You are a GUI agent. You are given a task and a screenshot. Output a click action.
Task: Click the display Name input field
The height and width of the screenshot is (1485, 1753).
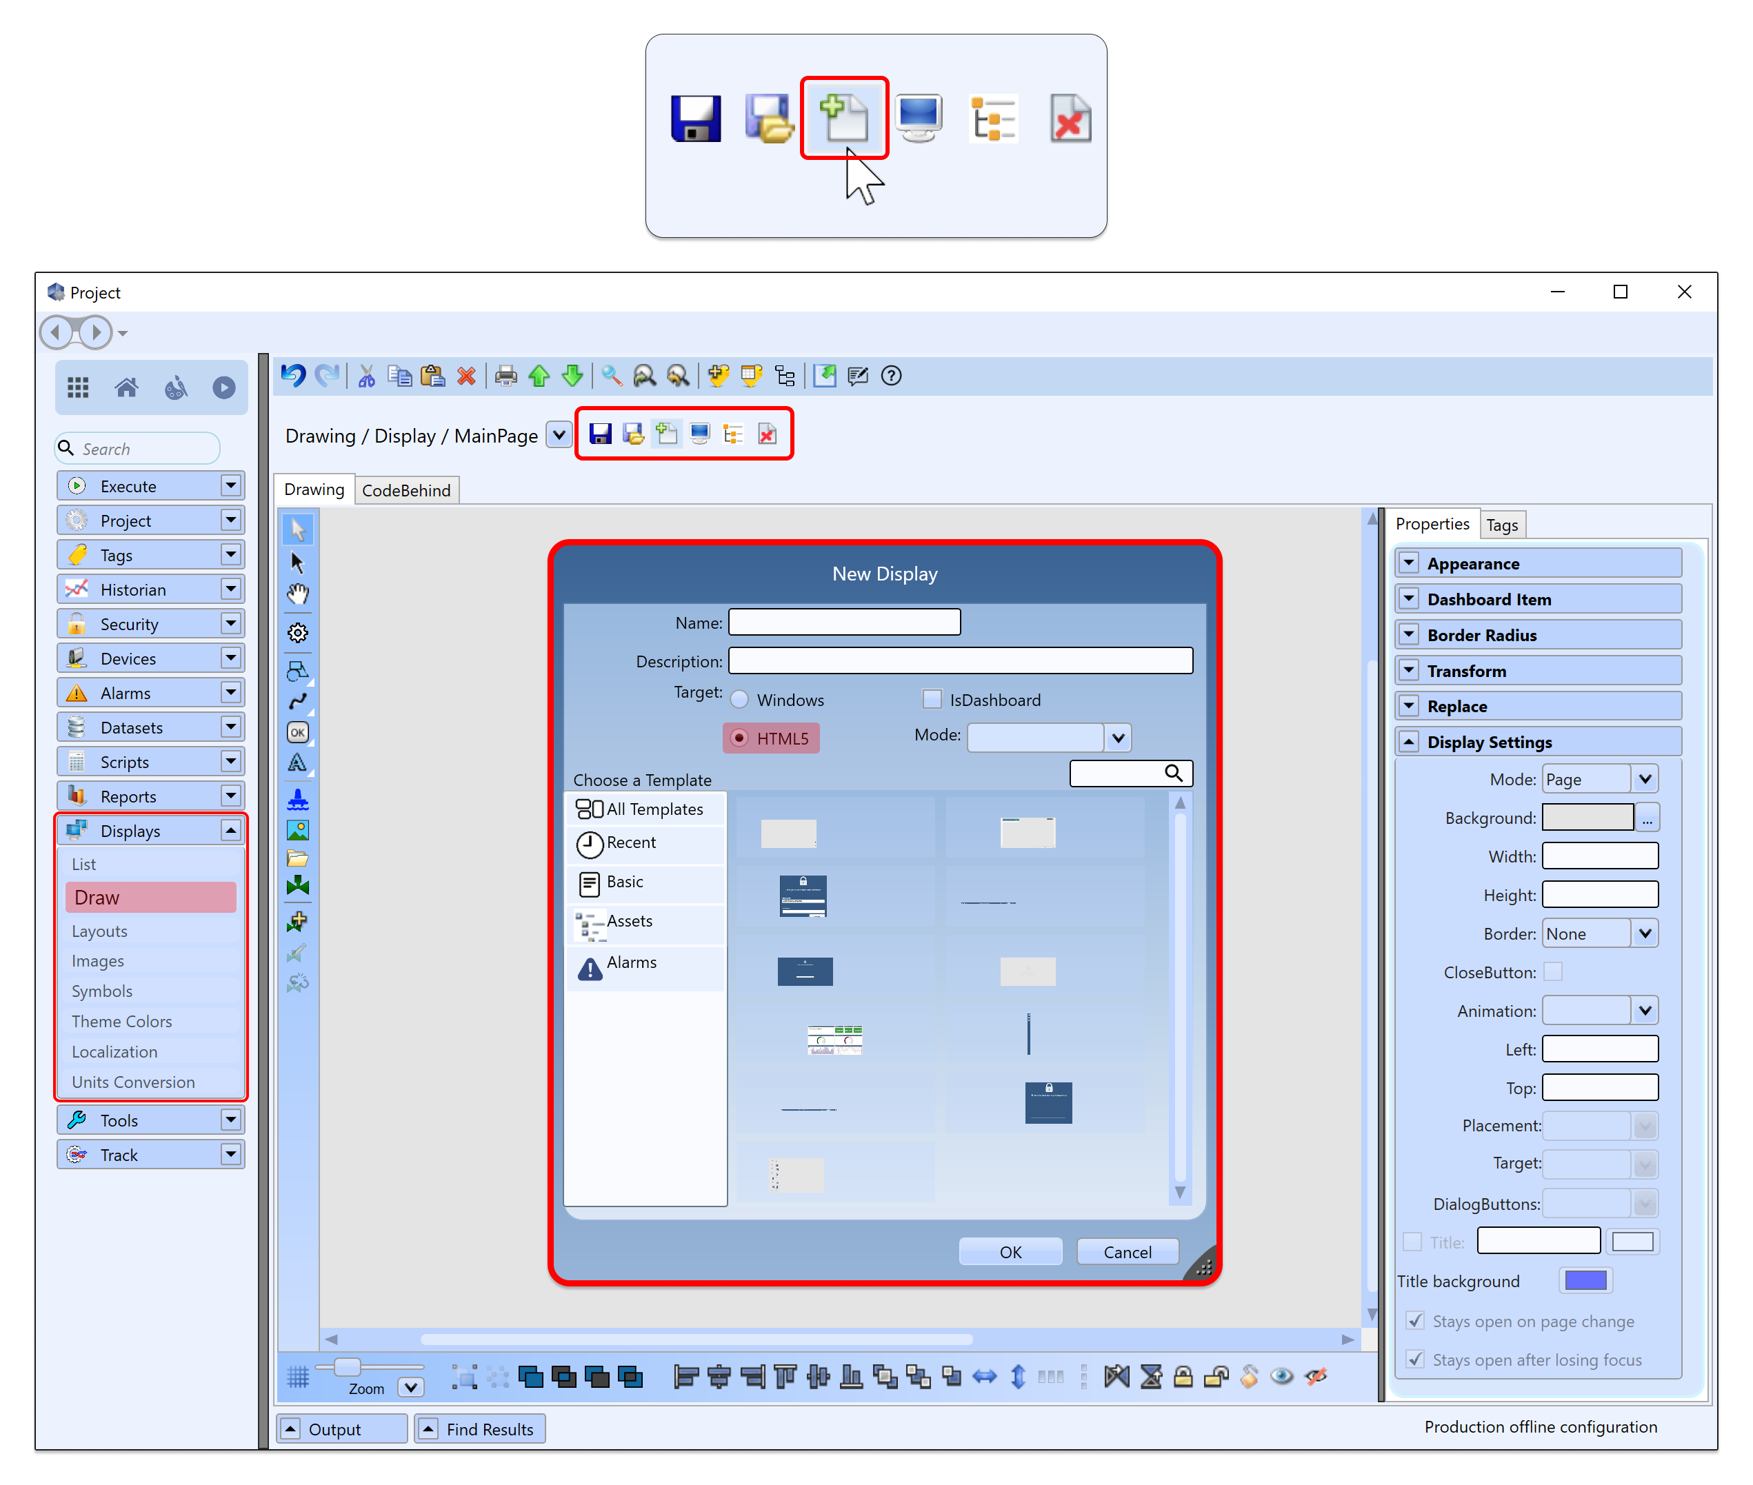(x=843, y=622)
